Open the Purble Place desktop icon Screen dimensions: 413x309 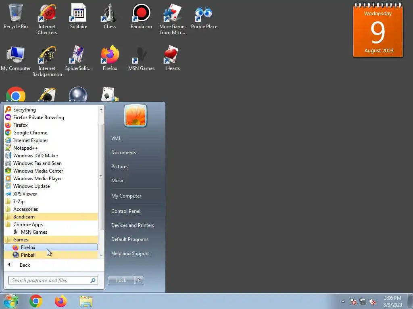point(204,16)
